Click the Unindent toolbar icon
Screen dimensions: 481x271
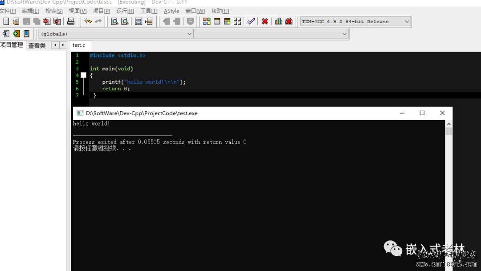[177, 21]
